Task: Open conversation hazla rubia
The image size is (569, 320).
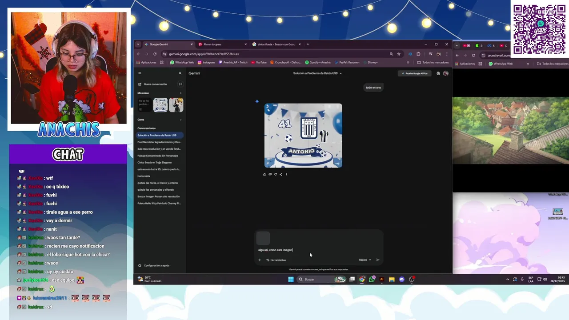Action: 160,176
